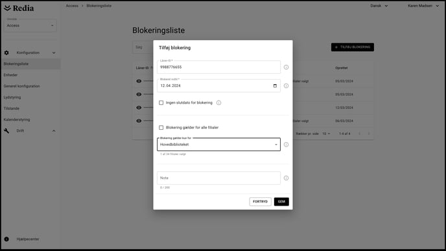Image resolution: width=446 pixels, height=251 pixels.
Task: Go to next page arrow in table
Action: tap(369, 134)
